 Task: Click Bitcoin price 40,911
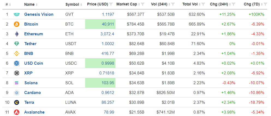[108, 24]
